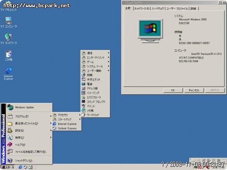
Task: Expand the ゲーム submenu
Action: 95,62
